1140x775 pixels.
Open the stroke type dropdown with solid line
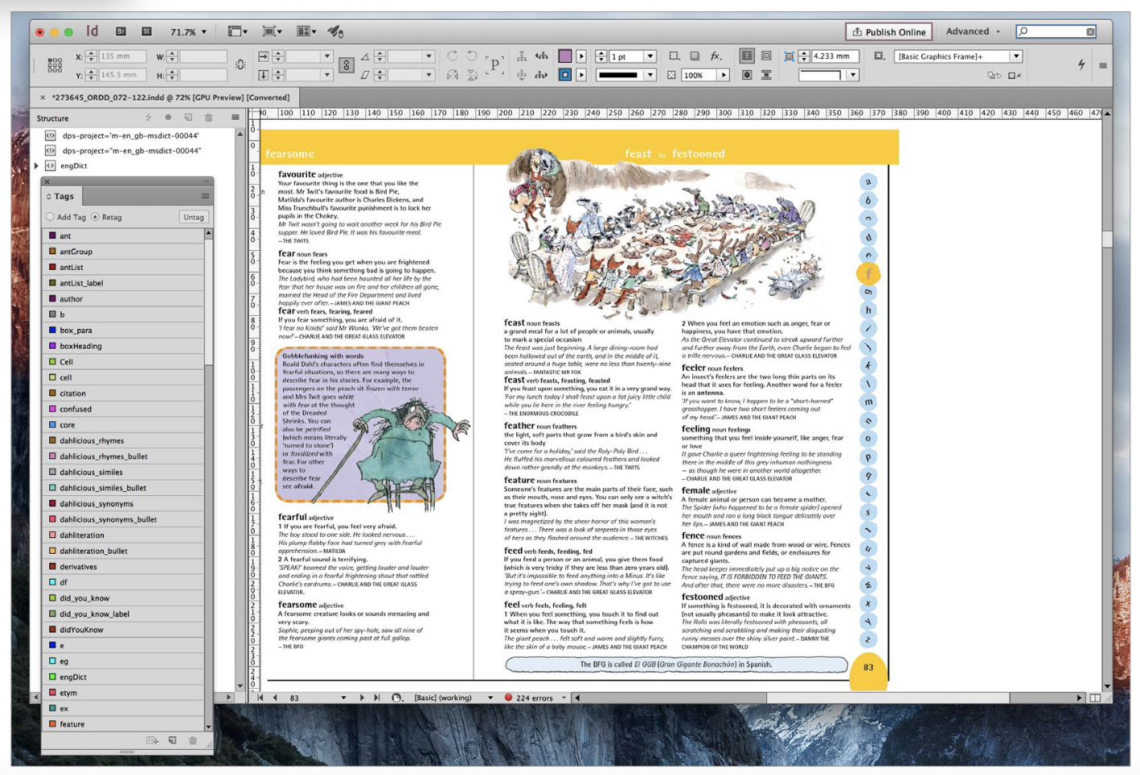pyautogui.click(x=650, y=75)
